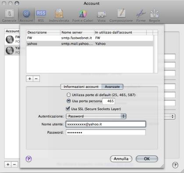Select the FW account icon in the sidebar
Viewport: 184px width, 173px height.
click(10, 39)
